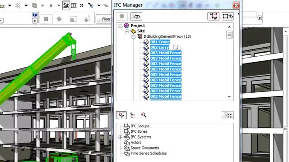Viewport: 289px width, 162px height.
Task: Click the active highlighted toolbar button
Action: [66, 5]
